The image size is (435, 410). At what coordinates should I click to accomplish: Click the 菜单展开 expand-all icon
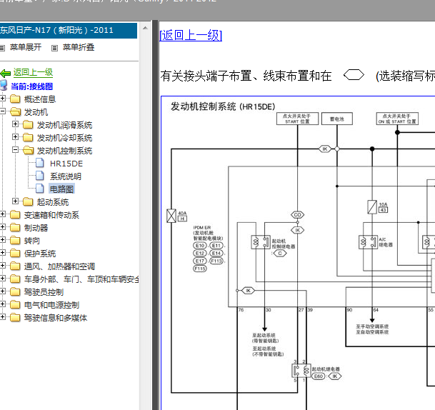[2, 49]
